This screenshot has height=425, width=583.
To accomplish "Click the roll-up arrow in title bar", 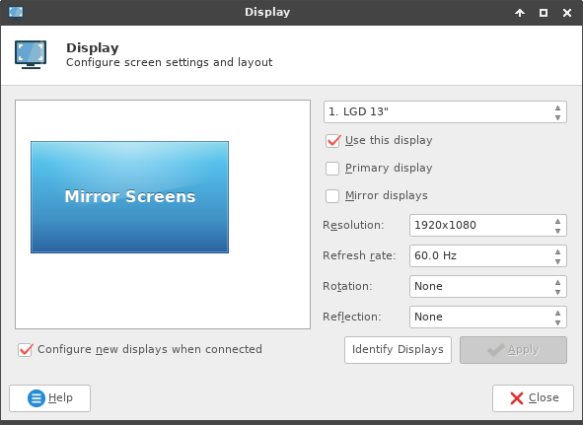I will [520, 13].
